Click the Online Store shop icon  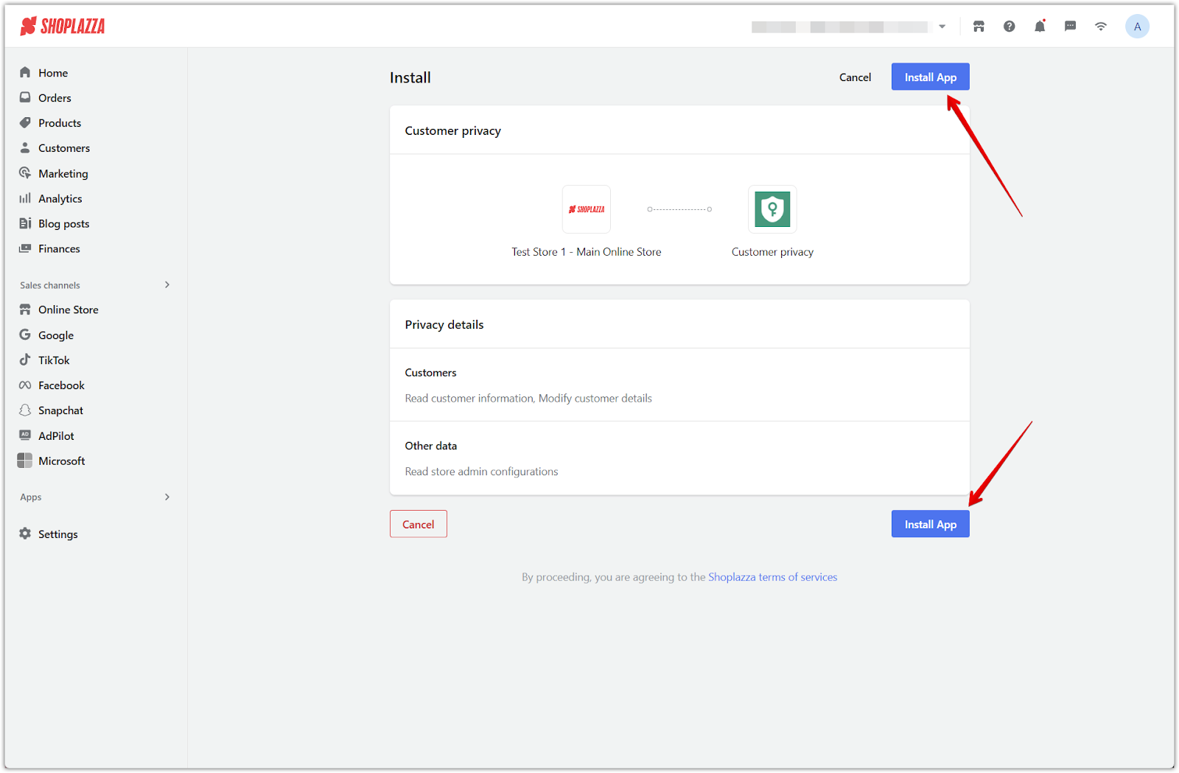coord(25,309)
